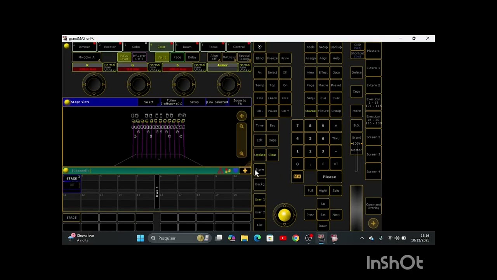Click the Grand Master fader
The height and width of the screenshot is (280, 497).
(x=356, y=156)
